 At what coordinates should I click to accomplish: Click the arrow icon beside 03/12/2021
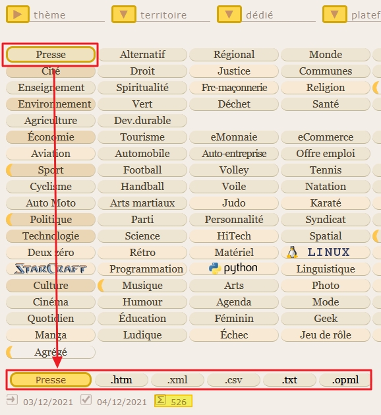pos(12,400)
